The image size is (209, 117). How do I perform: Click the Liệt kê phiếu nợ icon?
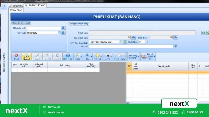point(144,57)
